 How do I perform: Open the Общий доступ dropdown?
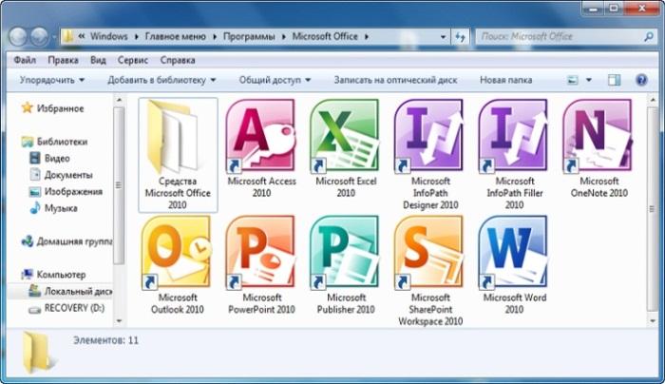click(x=274, y=81)
